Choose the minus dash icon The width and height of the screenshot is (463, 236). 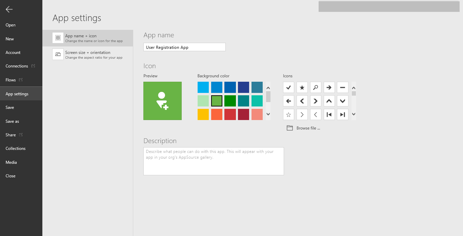343,87
